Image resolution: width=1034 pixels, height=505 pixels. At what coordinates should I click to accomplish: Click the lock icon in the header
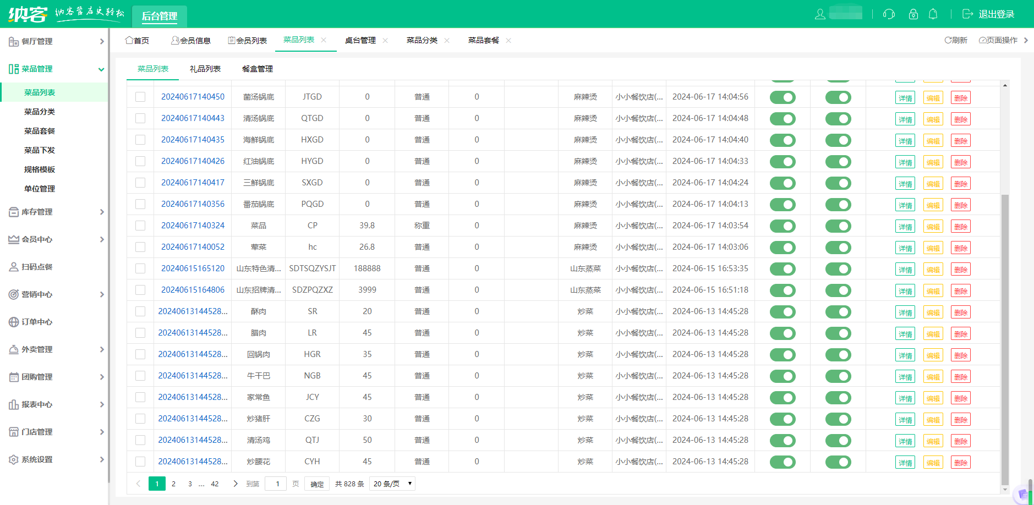pyautogui.click(x=913, y=15)
